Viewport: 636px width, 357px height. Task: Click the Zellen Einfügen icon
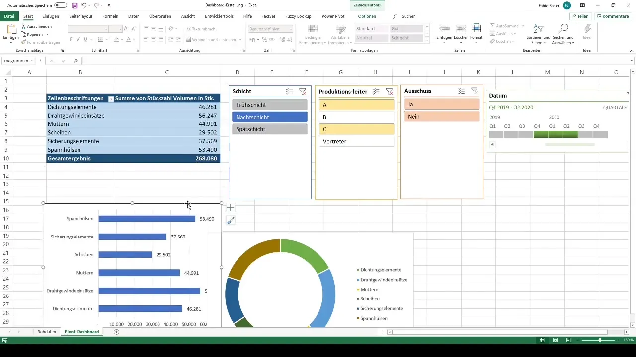444,29
